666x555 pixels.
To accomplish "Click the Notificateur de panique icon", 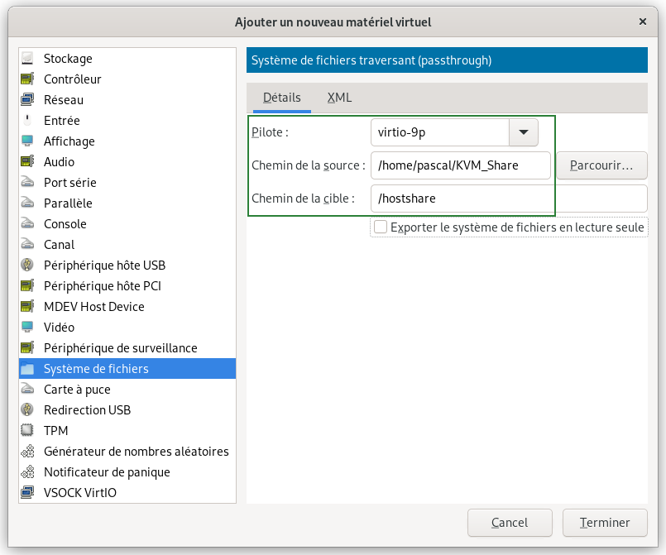I will (x=27, y=471).
